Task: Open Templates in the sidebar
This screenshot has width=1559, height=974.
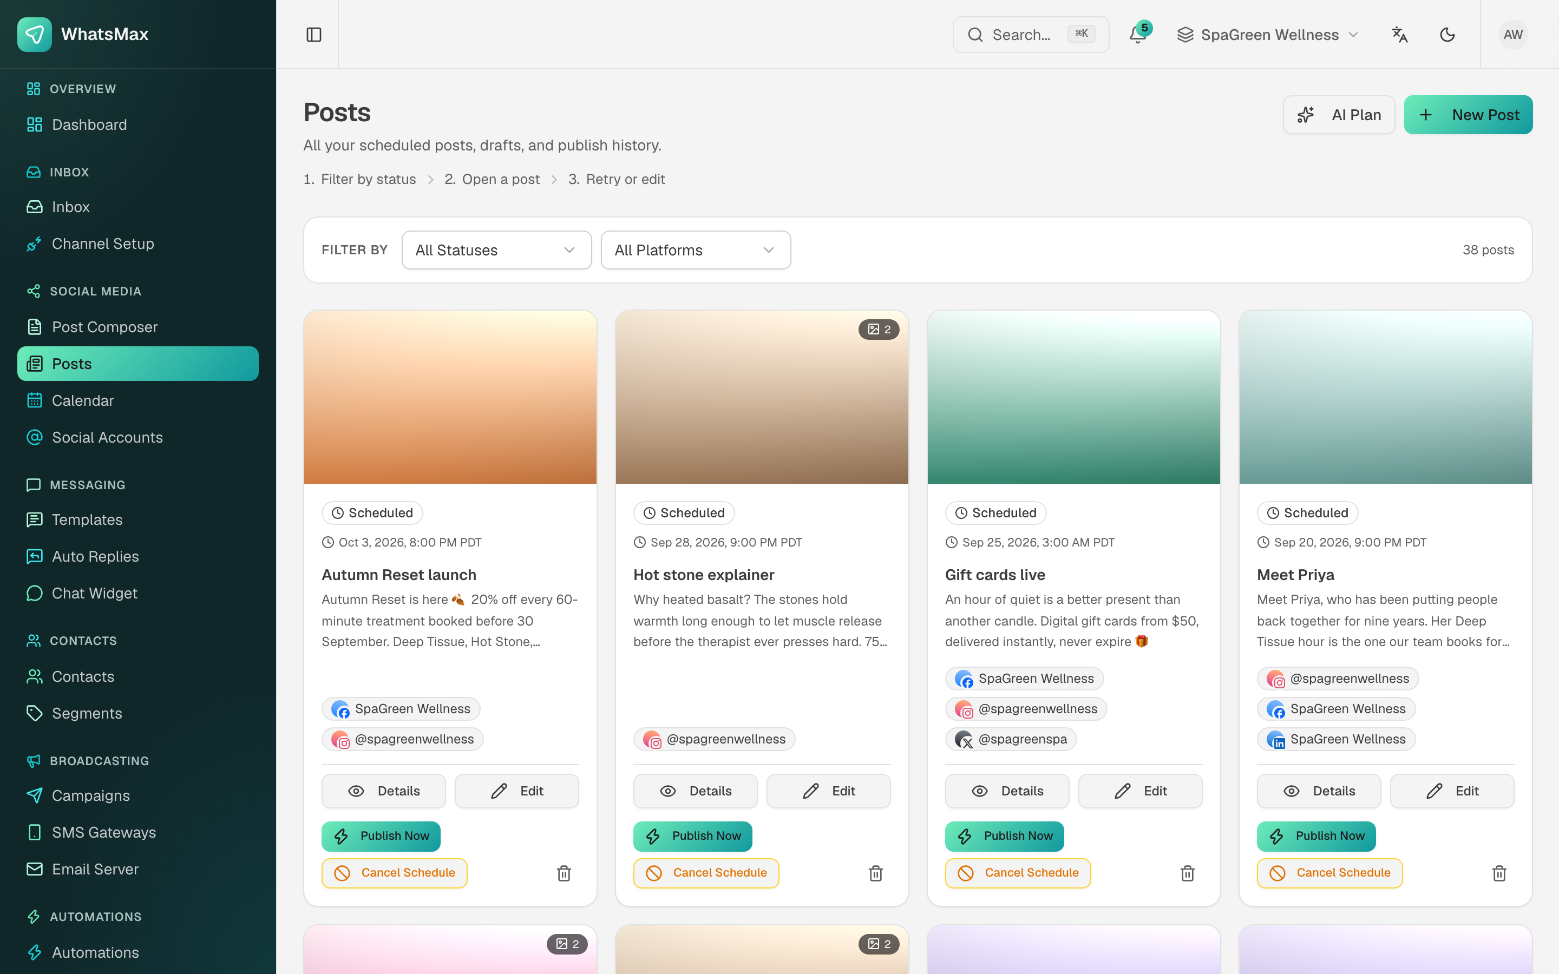Action: [x=138, y=519]
